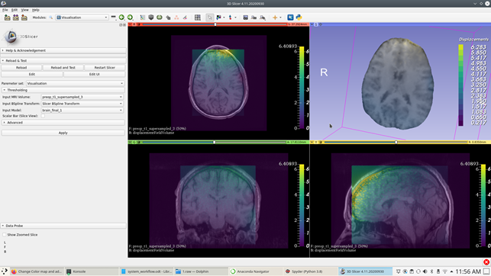Open the Dolphin 1.raw taskbar entry
Screen dimensions: 491x276
pos(201,271)
